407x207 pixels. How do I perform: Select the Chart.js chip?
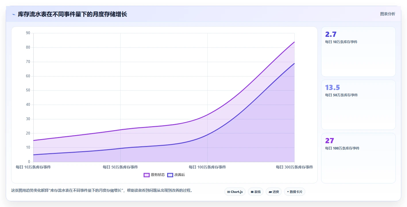[x=235, y=192]
